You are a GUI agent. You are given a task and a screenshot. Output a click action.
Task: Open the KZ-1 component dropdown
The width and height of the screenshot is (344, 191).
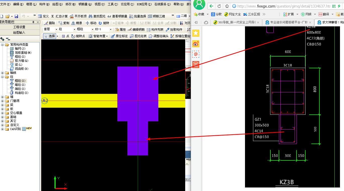click(103, 29)
